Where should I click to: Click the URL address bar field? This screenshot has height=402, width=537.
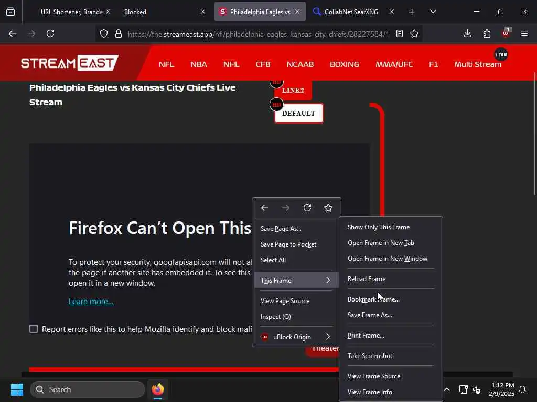[258, 33]
